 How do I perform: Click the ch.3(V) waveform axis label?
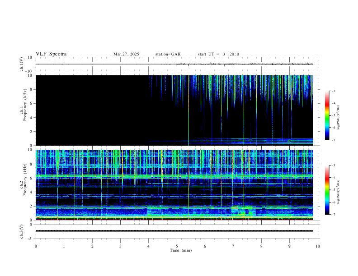[22, 231]
